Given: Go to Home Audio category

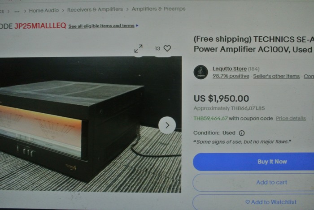Looking at the screenshot, I should pyautogui.click(x=44, y=10).
